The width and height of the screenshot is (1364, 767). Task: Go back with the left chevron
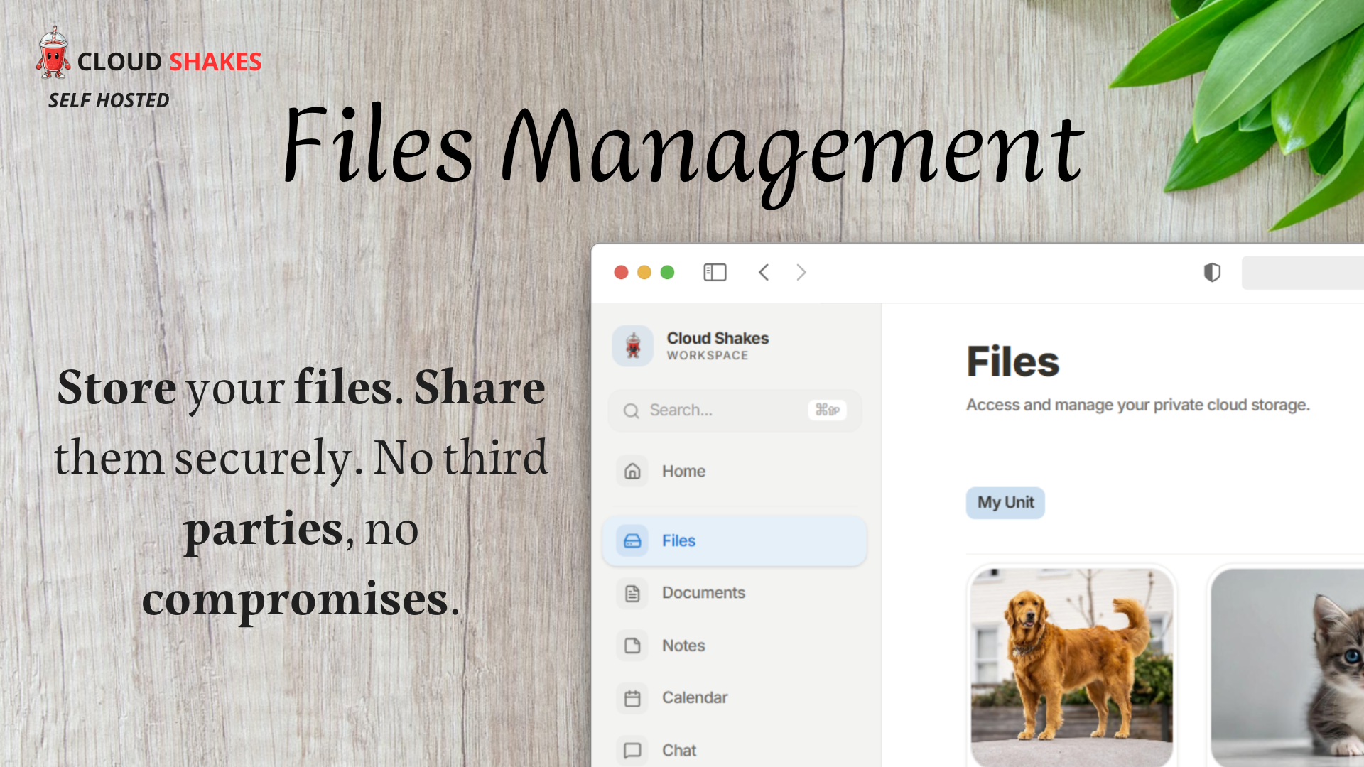click(764, 273)
